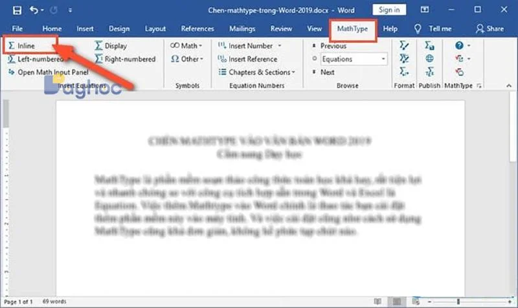Image resolution: width=518 pixels, height=308 pixels.
Task: Click the Sign in button
Action: point(389,10)
